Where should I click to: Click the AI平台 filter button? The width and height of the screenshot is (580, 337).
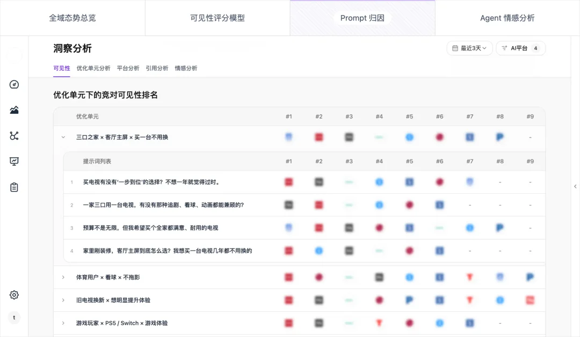point(520,48)
